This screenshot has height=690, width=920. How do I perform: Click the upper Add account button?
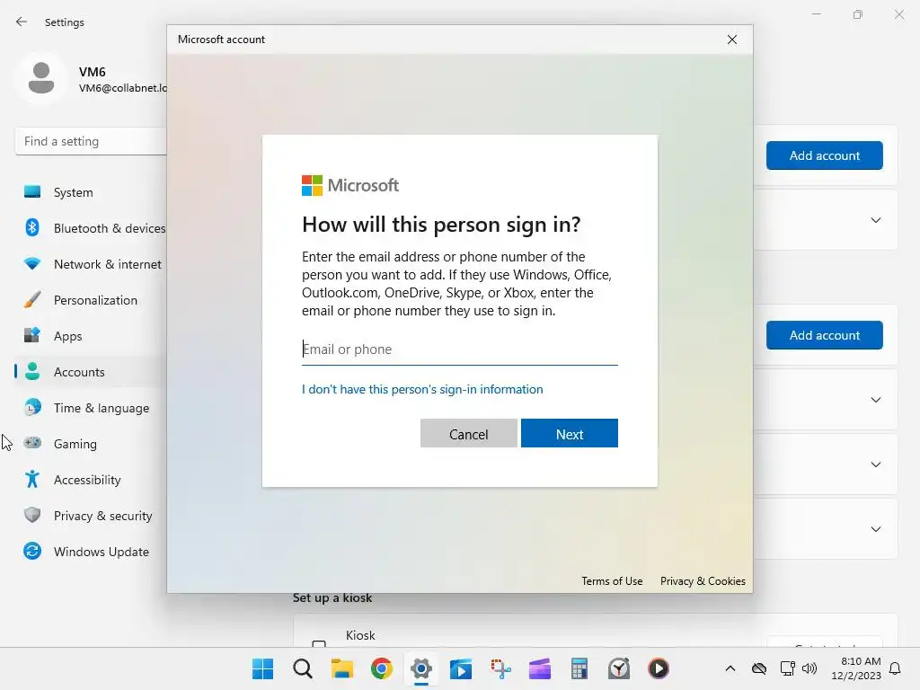(825, 155)
